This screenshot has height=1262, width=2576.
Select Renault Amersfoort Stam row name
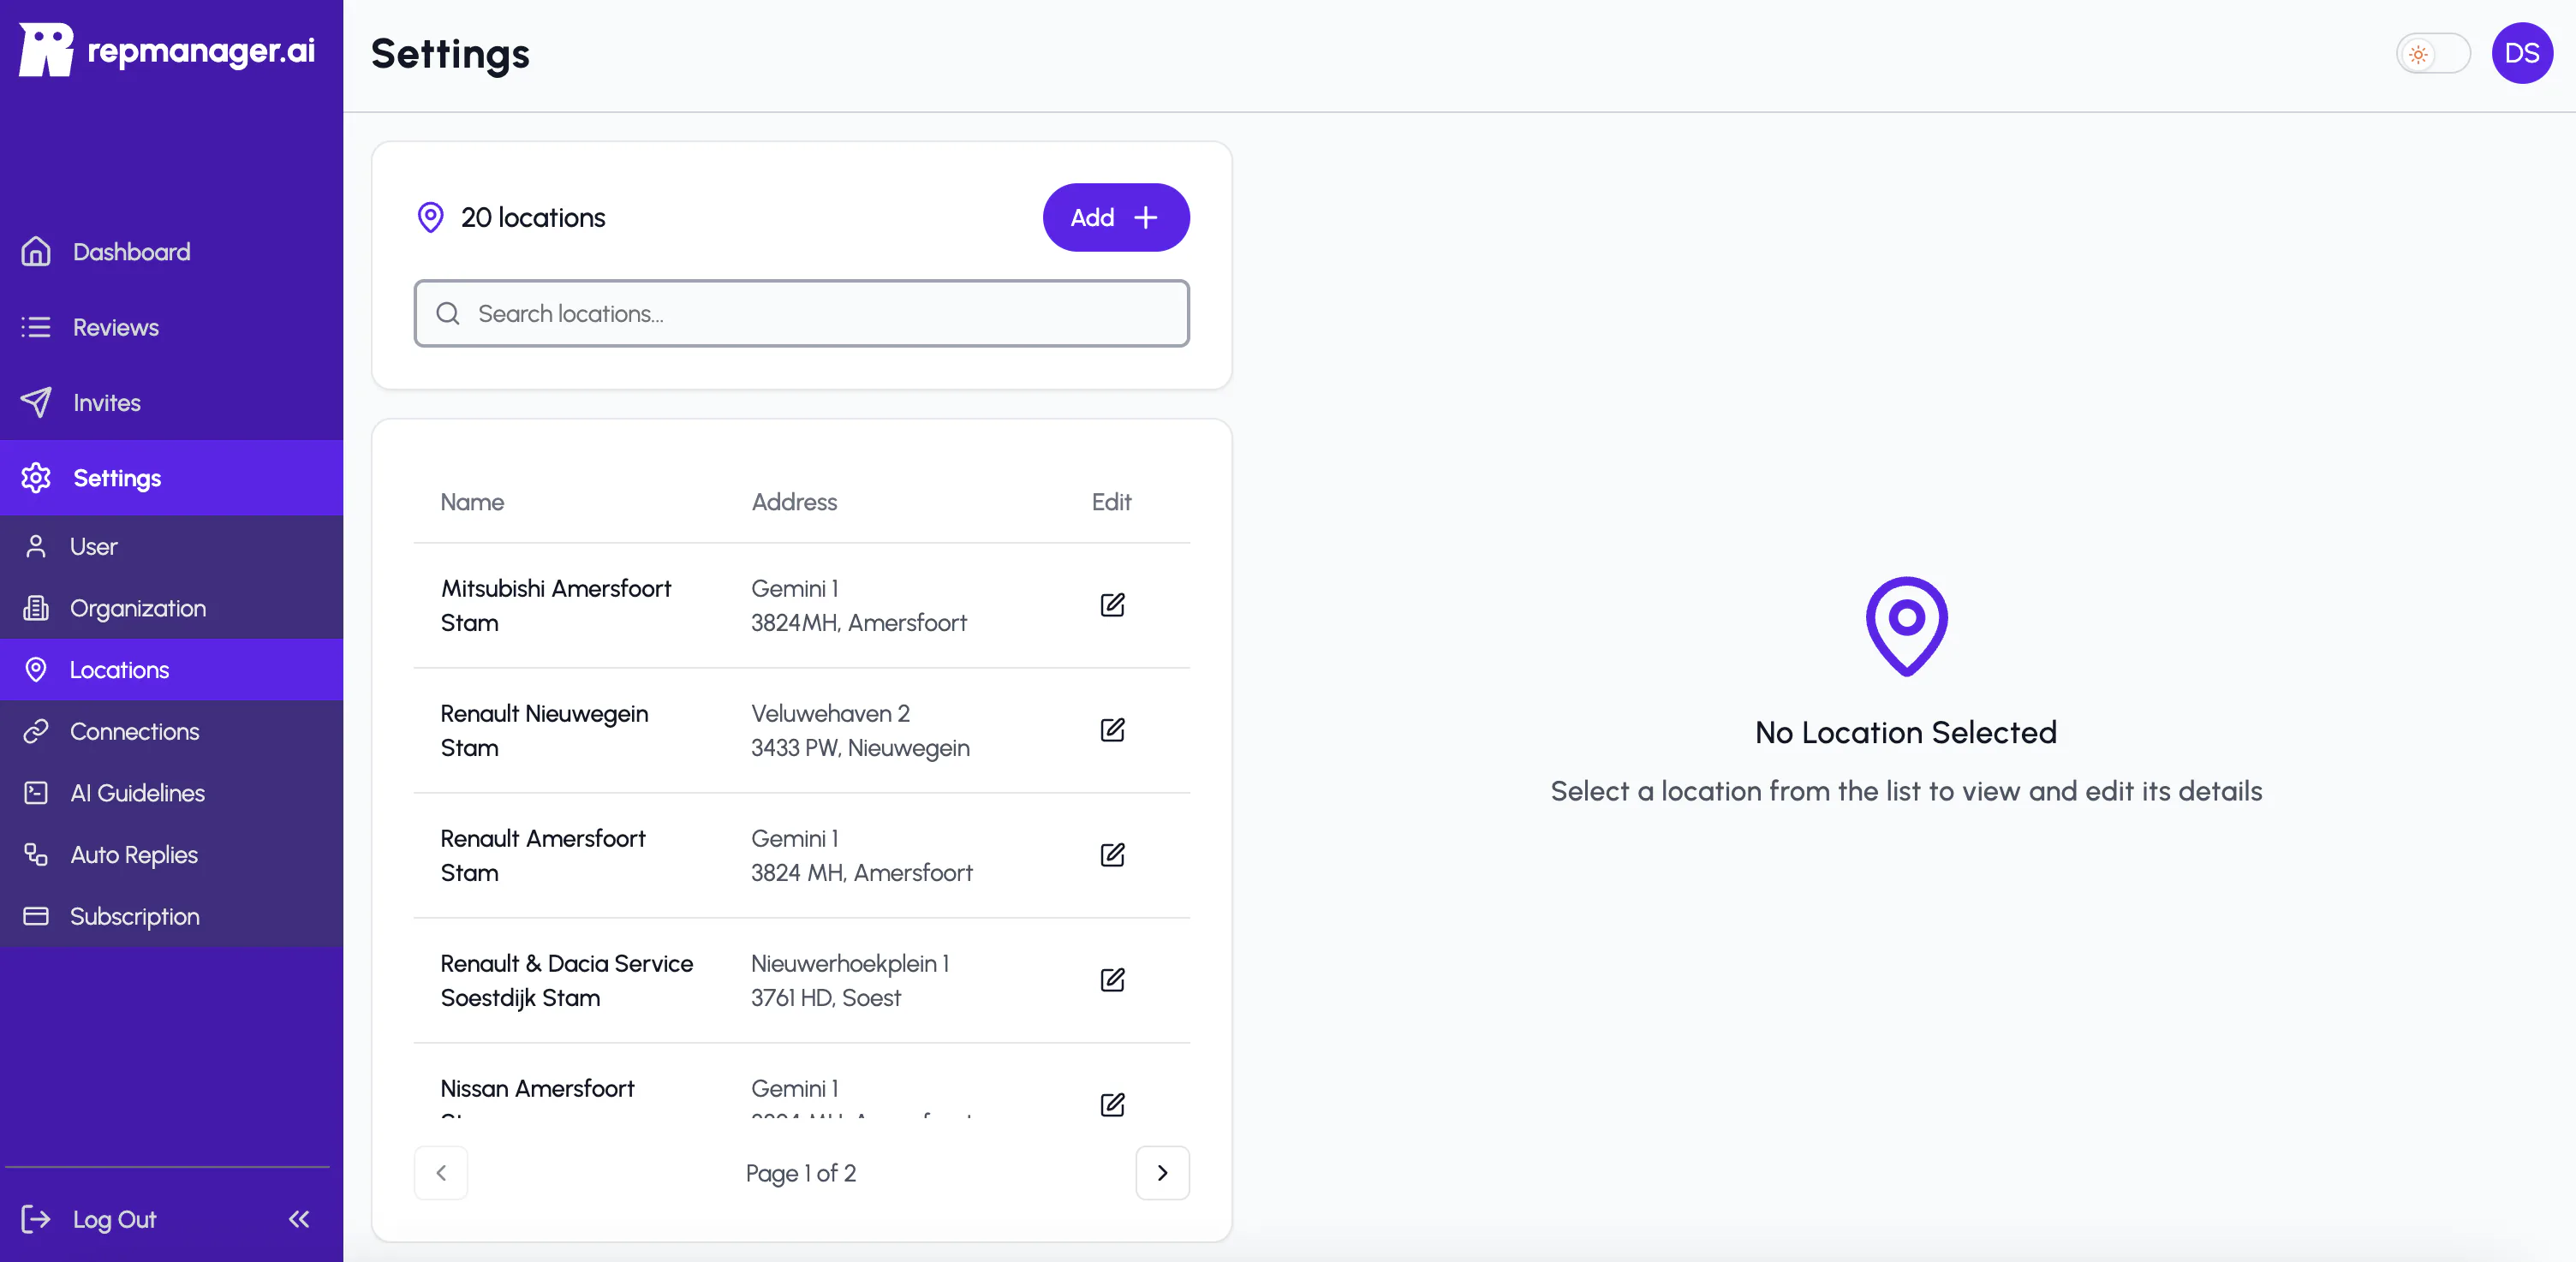pos(543,856)
